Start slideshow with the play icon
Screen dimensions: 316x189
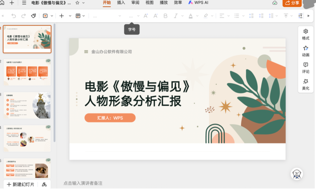(x=45, y=16)
